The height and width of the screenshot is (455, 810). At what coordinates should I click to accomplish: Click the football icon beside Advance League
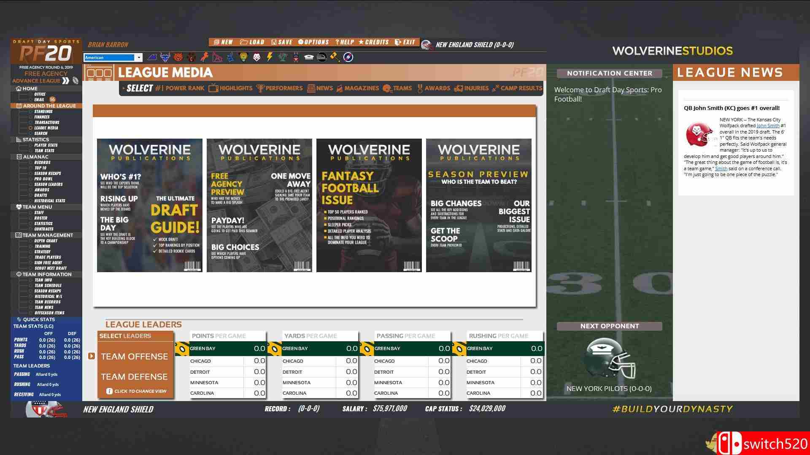click(x=76, y=80)
